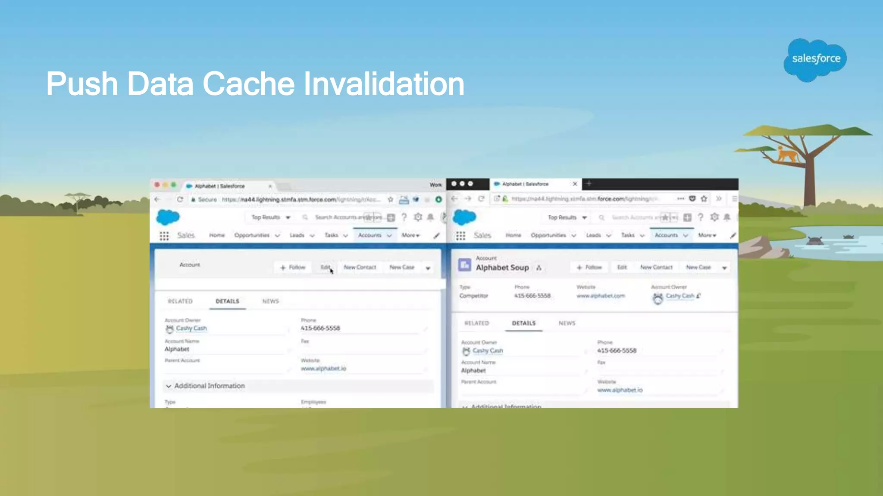Switch to the RELATED tab in the left window
The width and height of the screenshot is (883, 496).
[x=180, y=301]
